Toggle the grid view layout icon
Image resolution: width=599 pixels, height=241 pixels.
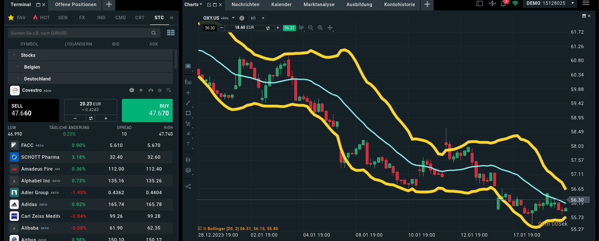coord(171,33)
